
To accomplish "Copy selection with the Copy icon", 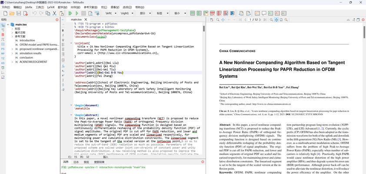I will pyautogui.click(x=48, y=13).
